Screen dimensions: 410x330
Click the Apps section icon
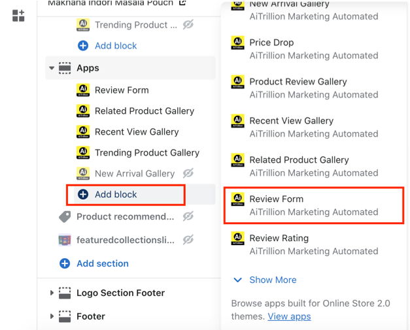(65, 68)
